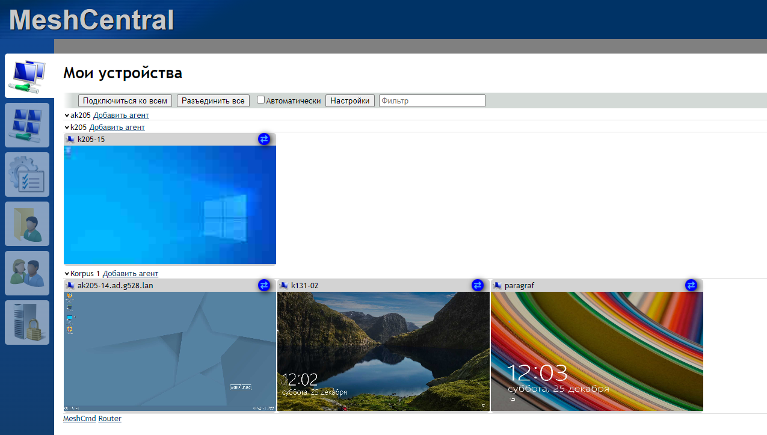Open My Server padlock icon
This screenshot has width=767, height=435.
(27, 322)
